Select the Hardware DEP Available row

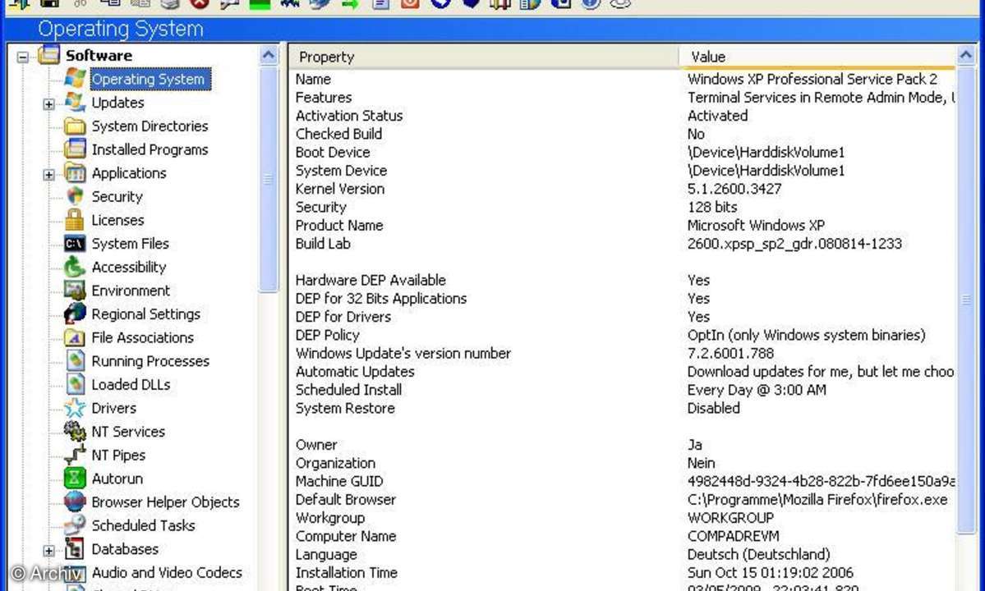point(622,280)
